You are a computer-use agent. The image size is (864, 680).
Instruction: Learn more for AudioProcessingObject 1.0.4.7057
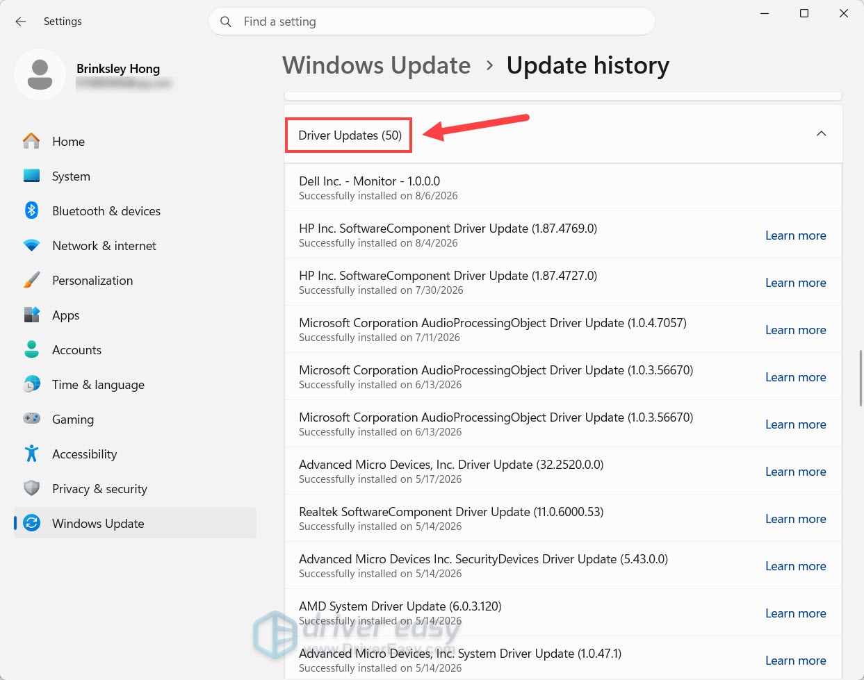point(795,330)
